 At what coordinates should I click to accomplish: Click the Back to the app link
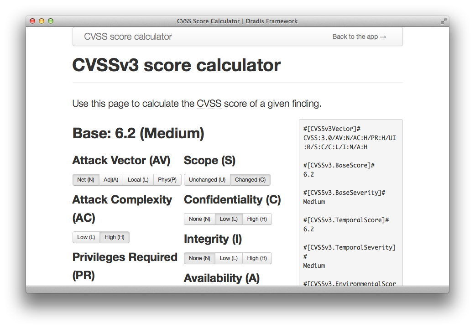pos(360,36)
